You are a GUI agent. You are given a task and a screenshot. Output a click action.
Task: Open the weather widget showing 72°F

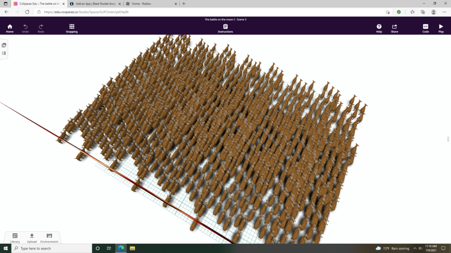point(392,249)
